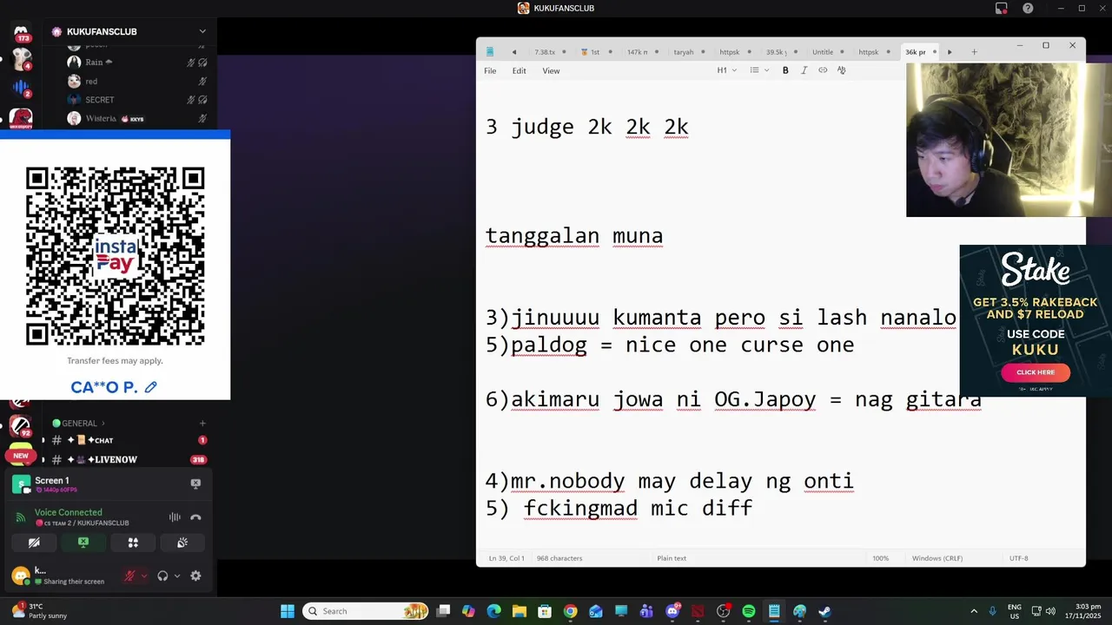Image resolution: width=1112 pixels, height=625 pixels.
Task: Open the red dinosaur server icon
Action: pyautogui.click(x=21, y=117)
